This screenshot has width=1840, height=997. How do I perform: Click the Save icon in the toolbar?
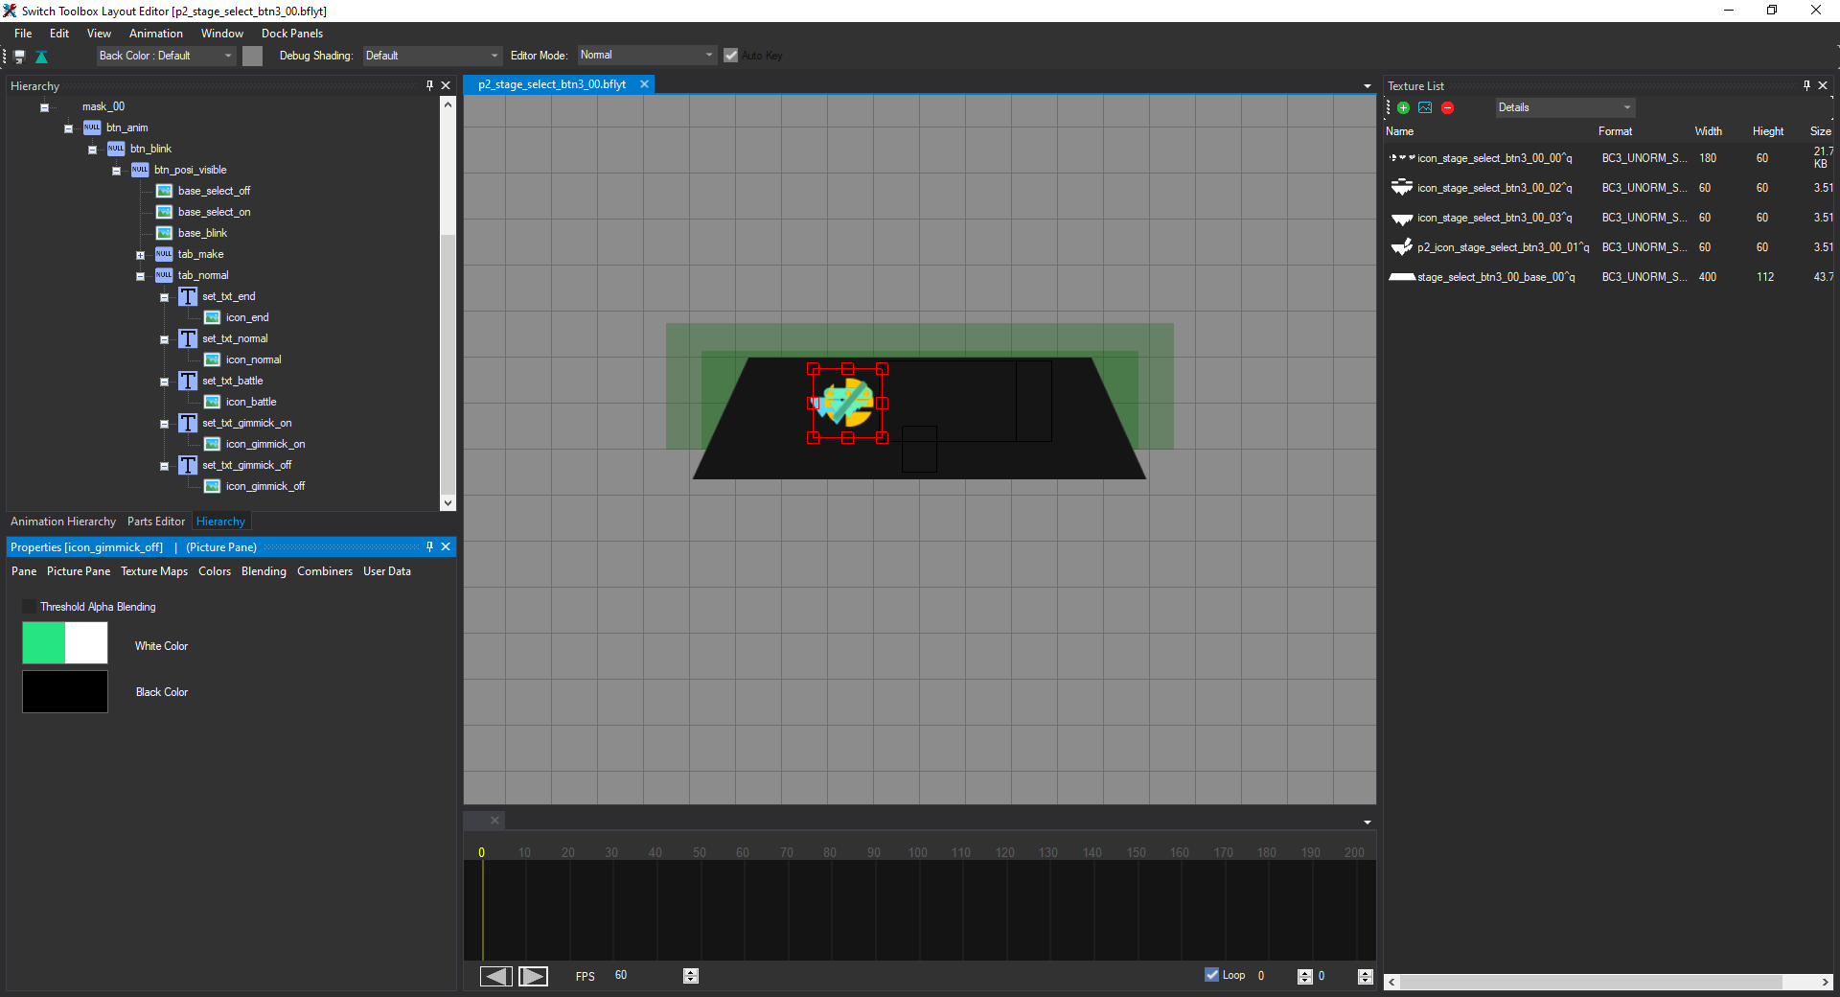[x=19, y=57]
